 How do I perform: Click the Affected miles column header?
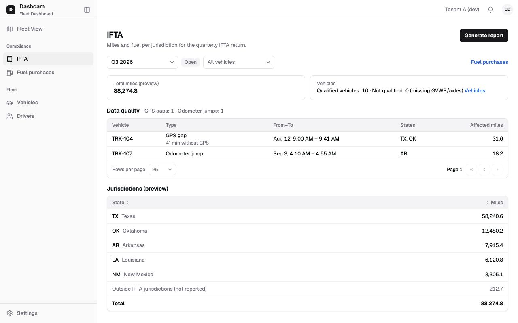[486, 125]
